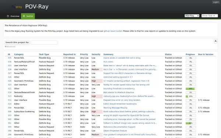This screenshot has width=221, height=138.
Task: Click 'Radiosity' category cell
Action: click(18, 96)
